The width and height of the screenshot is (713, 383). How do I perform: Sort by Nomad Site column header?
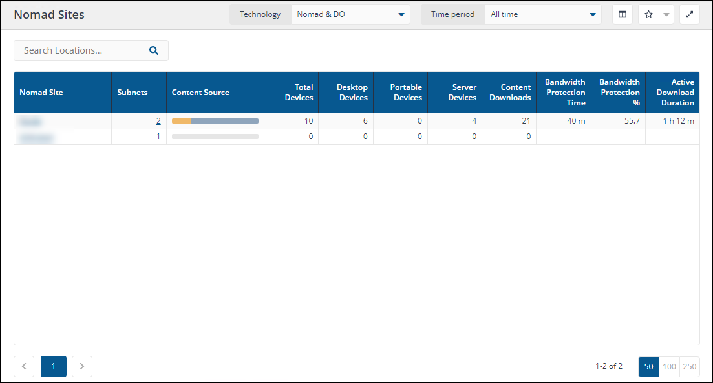click(x=41, y=93)
